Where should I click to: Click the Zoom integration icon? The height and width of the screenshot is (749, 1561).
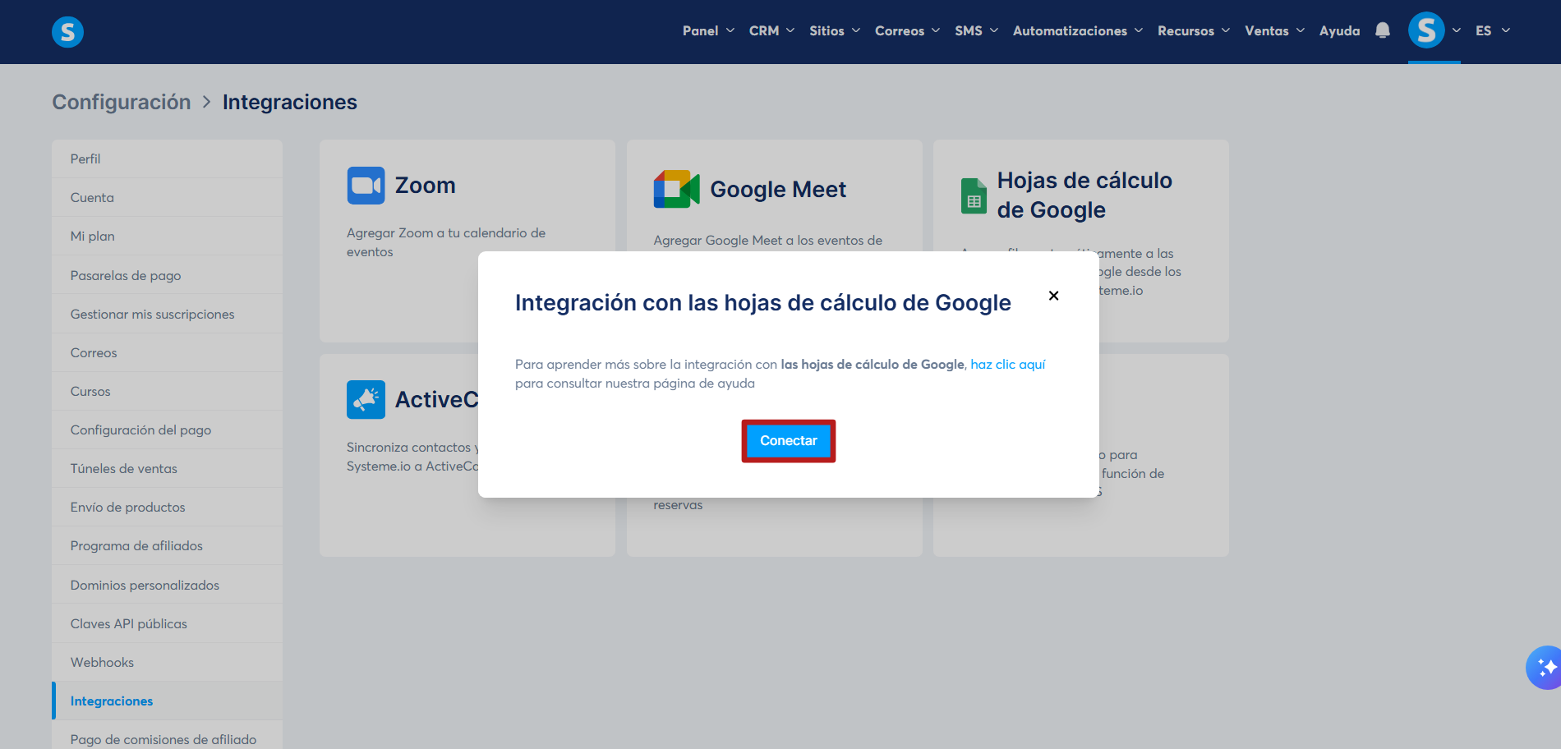pos(366,186)
